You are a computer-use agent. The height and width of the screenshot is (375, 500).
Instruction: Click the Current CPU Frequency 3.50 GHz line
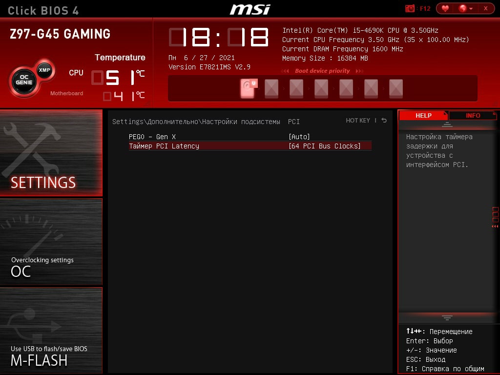tap(375, 40)
